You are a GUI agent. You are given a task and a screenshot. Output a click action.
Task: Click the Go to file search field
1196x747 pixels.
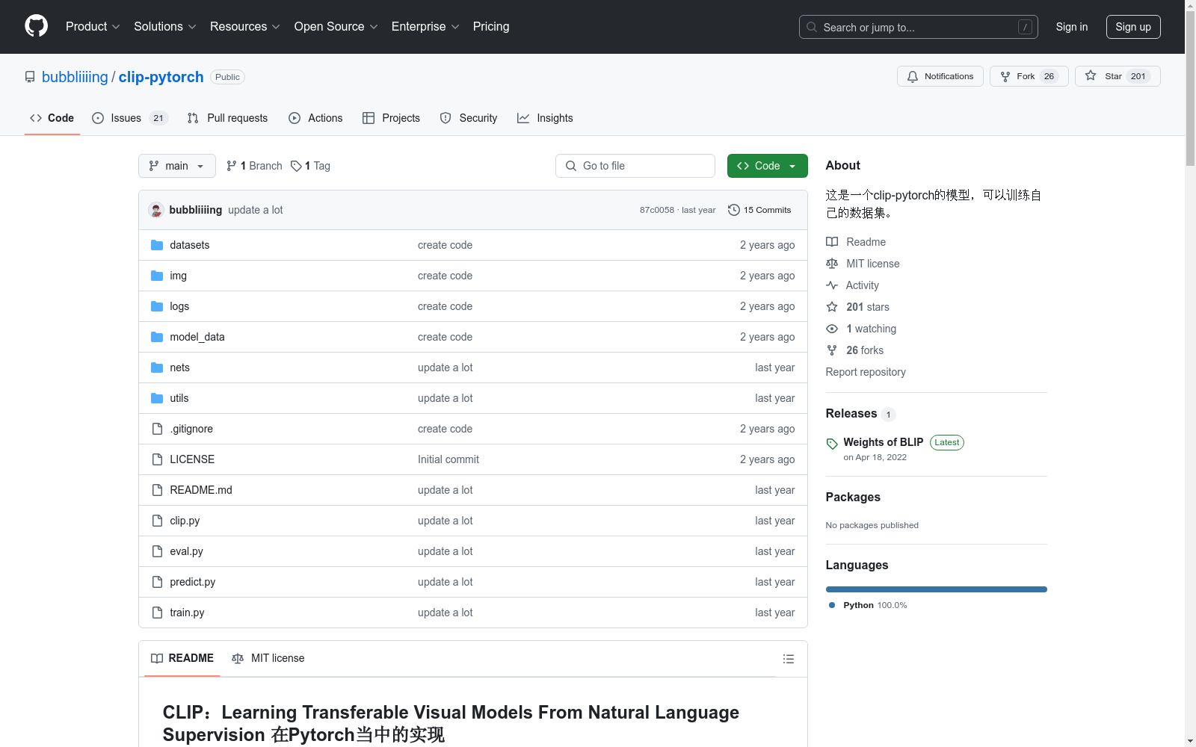[x=635, y=166]
